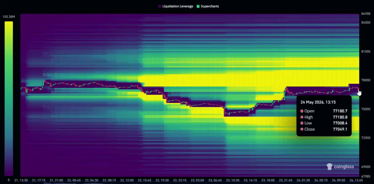374x184 pixels.
Task: Click the 72000 price axis label
Action: point(366,138)
